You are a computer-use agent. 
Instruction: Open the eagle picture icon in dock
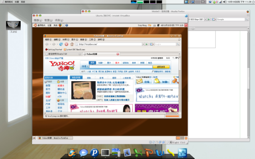coord(127,153)
